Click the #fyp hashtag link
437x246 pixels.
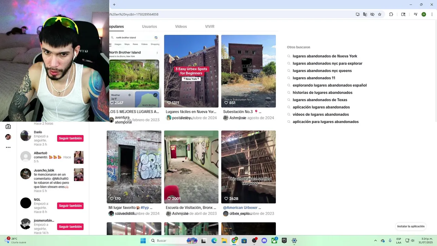pos(145,207)
